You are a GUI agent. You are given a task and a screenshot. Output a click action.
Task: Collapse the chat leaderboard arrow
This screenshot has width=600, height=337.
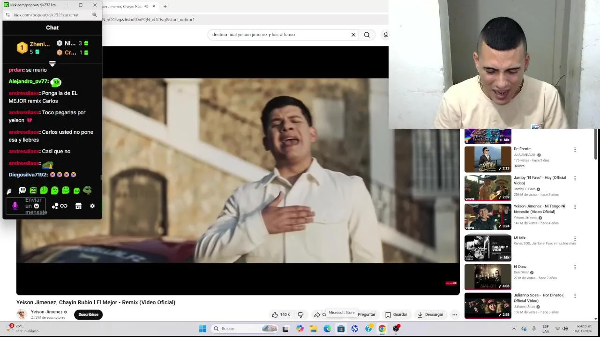coord(52,64)
